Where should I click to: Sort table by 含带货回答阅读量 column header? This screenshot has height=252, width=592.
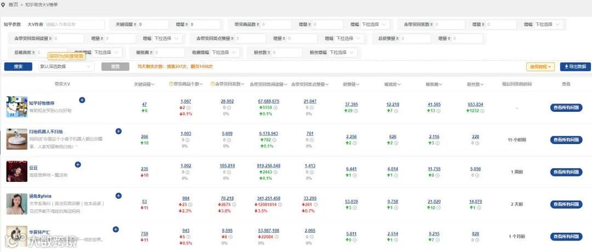(x=269, y=84)
